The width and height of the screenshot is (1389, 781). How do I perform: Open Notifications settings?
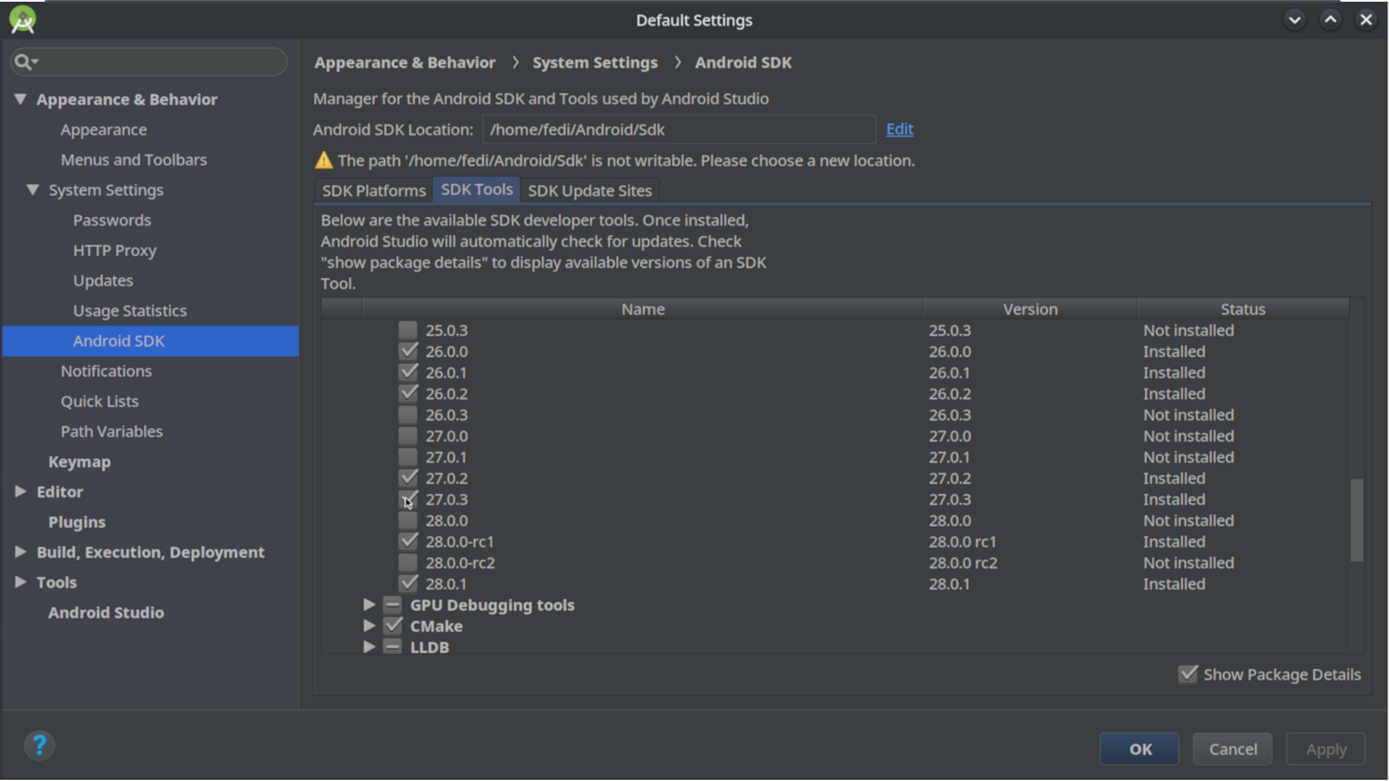point(106,371)
